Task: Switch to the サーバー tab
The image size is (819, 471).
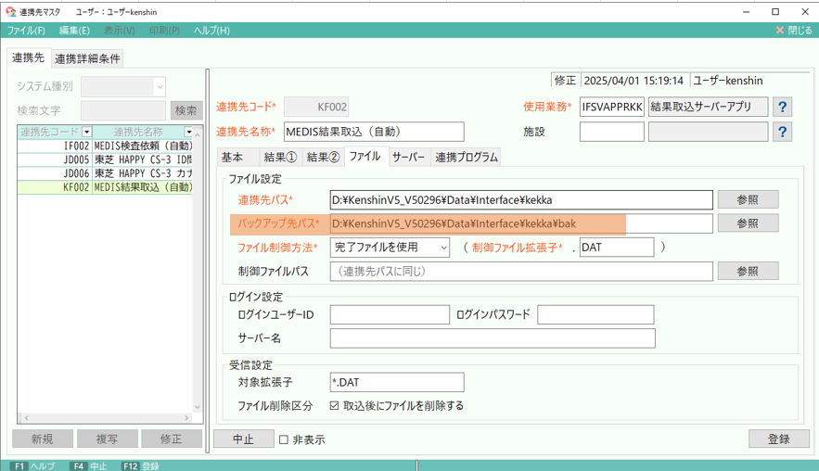Action: [x=408, y=157]
